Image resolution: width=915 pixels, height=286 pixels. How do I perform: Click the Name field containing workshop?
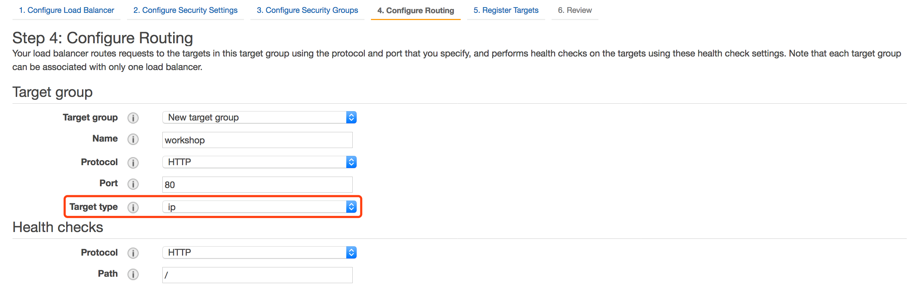[x=257, y=140]
